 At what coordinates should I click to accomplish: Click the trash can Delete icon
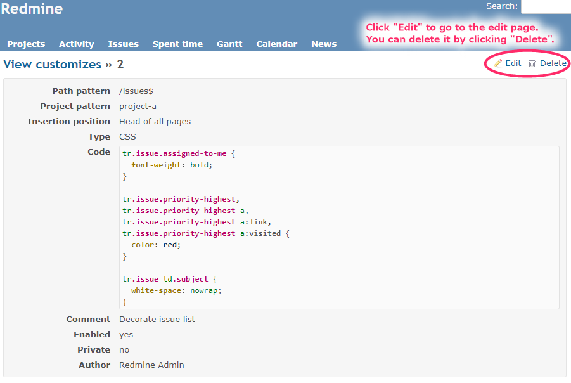click(532, 63)
